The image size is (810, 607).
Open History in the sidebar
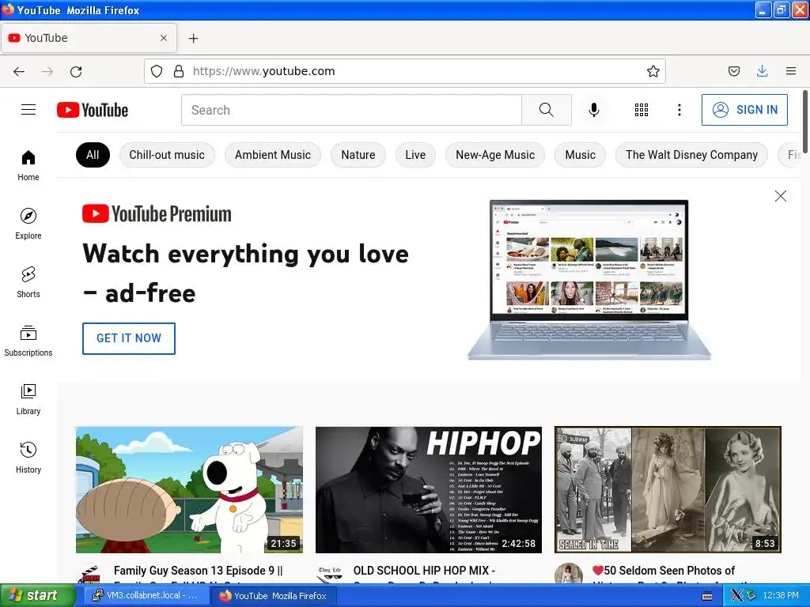pyautogui.click(x=28, y=458)
